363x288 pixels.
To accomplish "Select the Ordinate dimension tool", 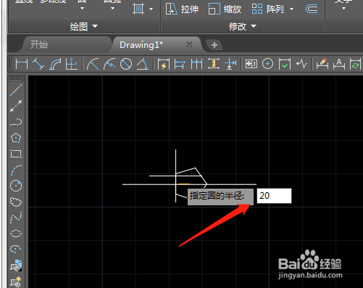I will coord(71,65).
